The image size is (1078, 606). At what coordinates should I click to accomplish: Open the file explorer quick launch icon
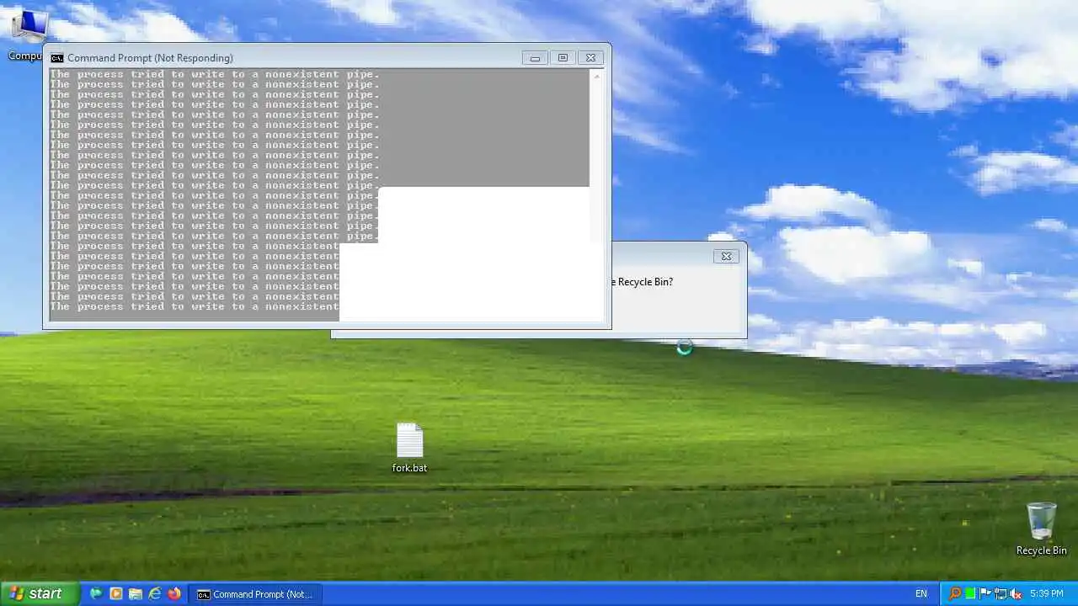click(136, 593)
